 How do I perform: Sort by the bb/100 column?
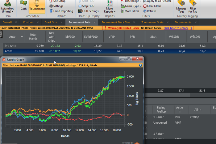(70, 37)
